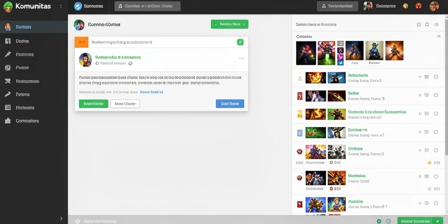Select the highlighted first sidebar item with avatar
This screenshot has width=448, height=224.
coord(34,27)
